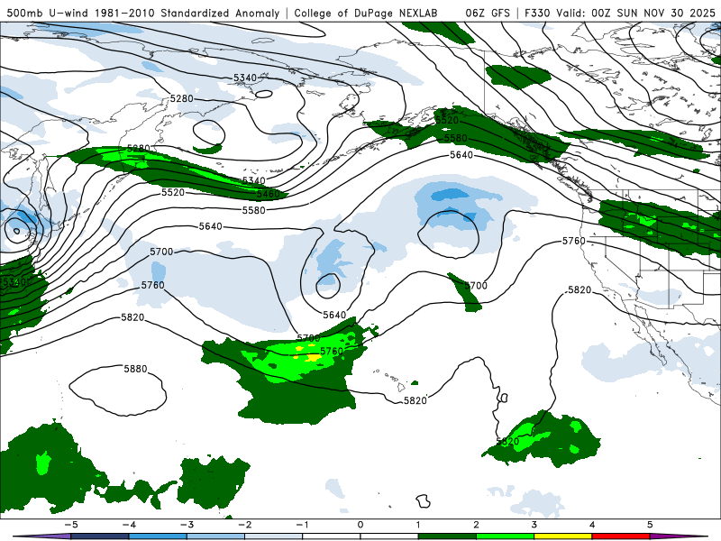
Task: Click the colorbar tick label '-2'
Action: [x=244, y=525]
